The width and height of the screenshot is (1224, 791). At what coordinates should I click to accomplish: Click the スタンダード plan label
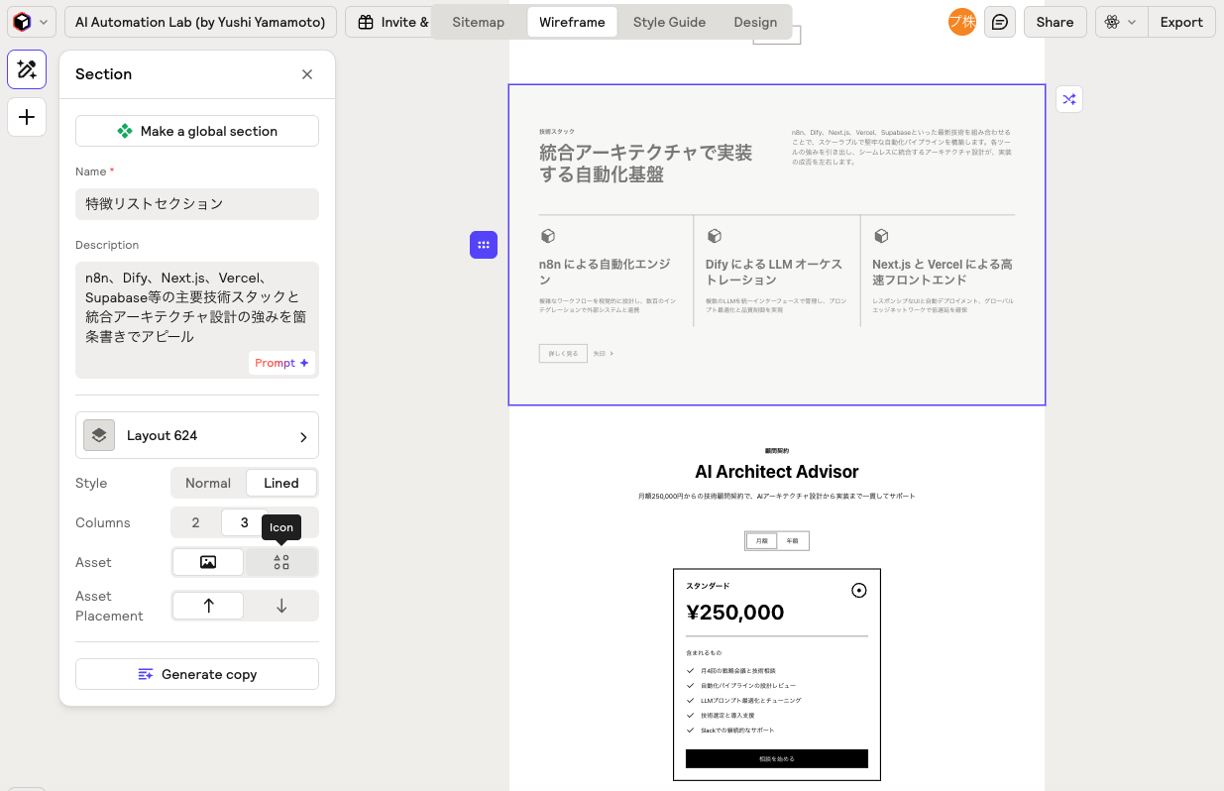pyautogui.click(x=708, y=586)
